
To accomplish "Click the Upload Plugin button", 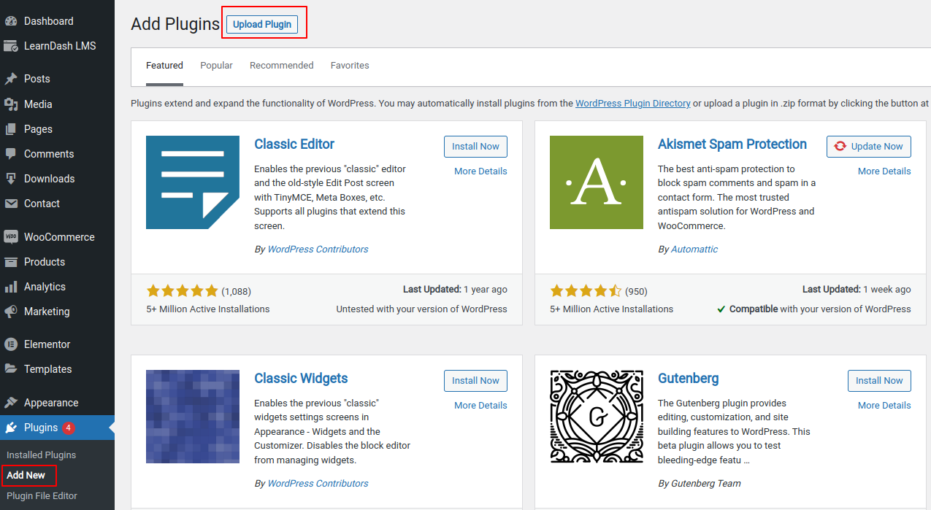I will pos(262,24).
